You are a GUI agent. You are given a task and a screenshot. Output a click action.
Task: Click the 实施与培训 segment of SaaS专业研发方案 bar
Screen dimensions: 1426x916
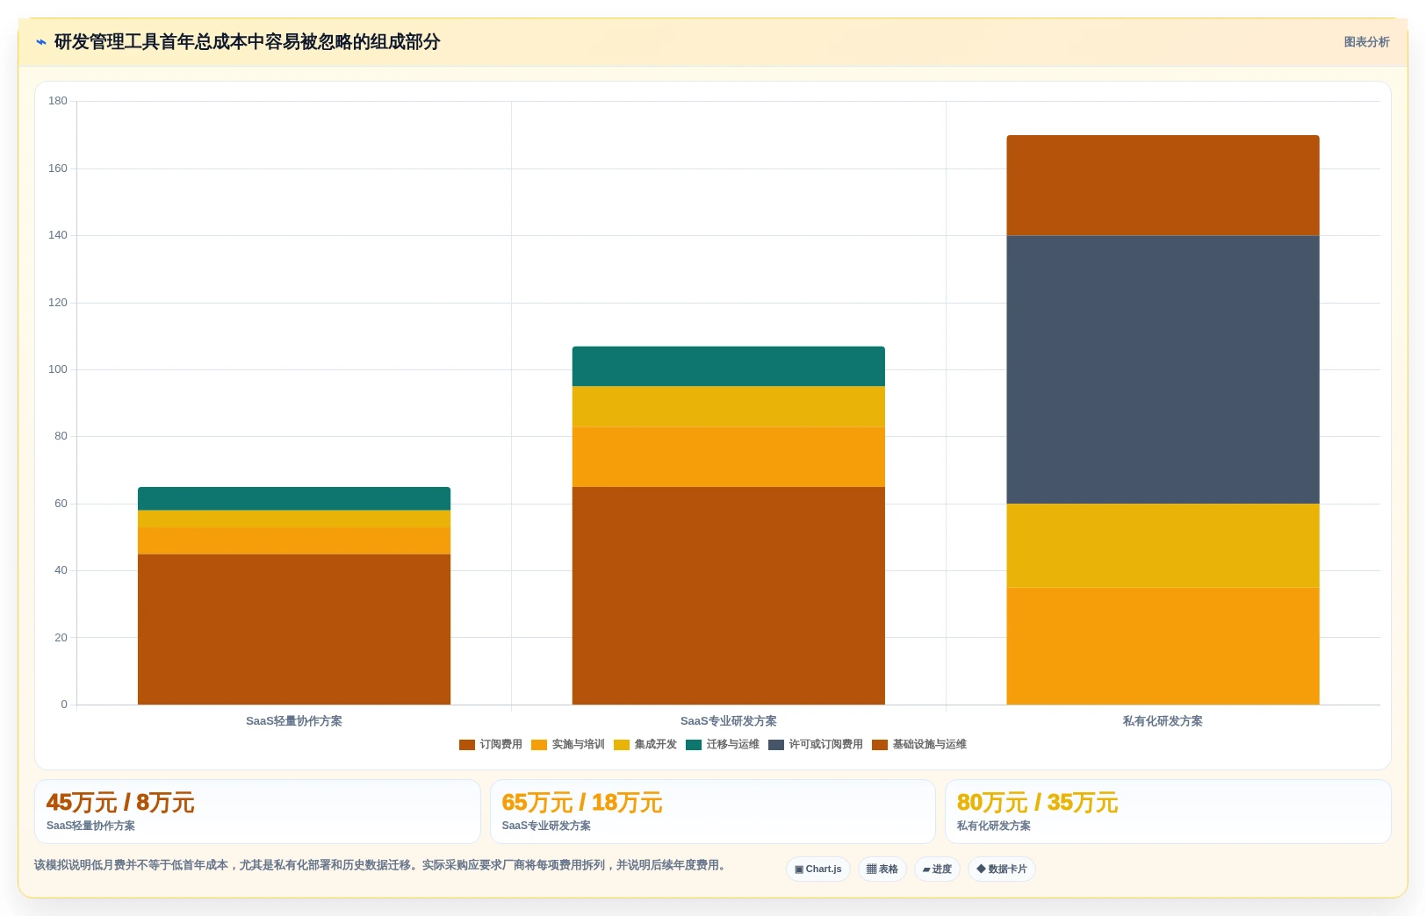(x=729, y=457)
